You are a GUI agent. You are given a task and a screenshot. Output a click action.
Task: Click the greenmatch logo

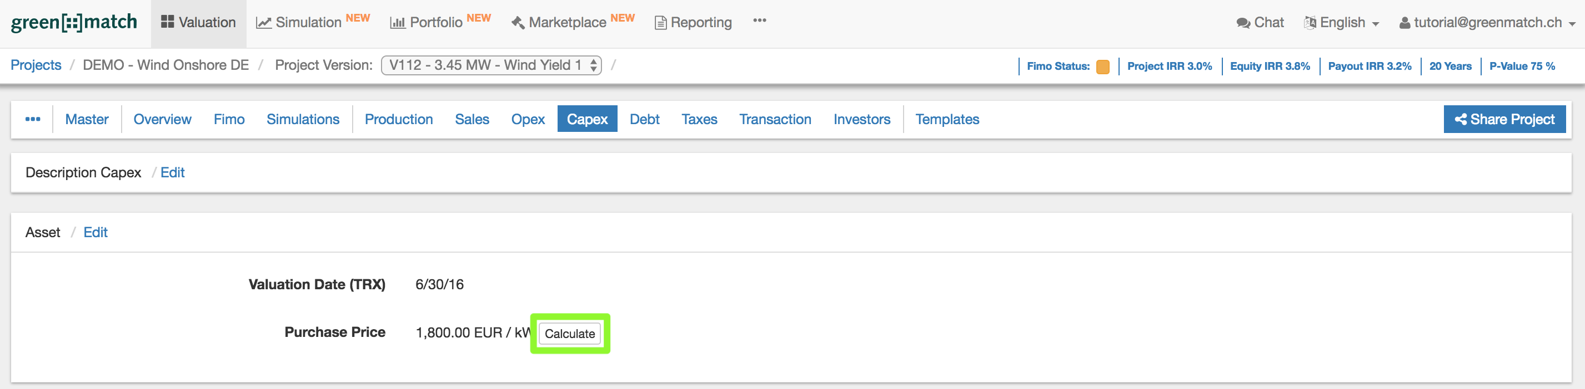pyautogui.click(x=74, y=23)
